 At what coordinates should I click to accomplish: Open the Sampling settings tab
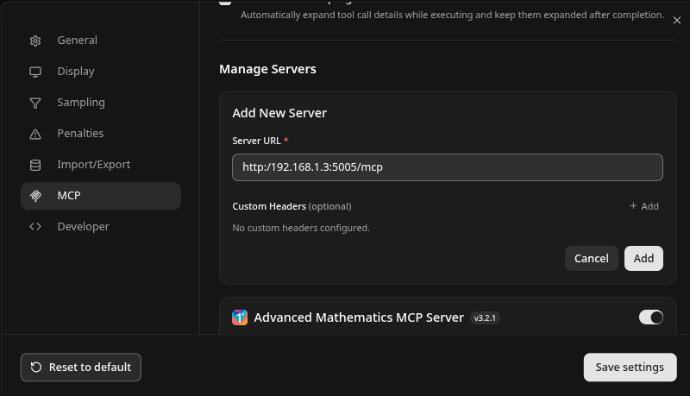(x=81, y=103)
